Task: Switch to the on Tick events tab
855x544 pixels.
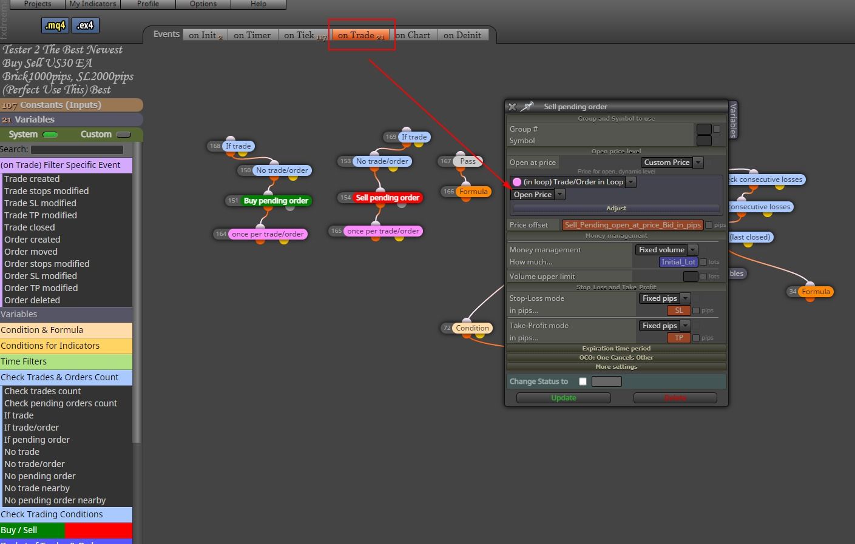Action: tap(305, 35)
